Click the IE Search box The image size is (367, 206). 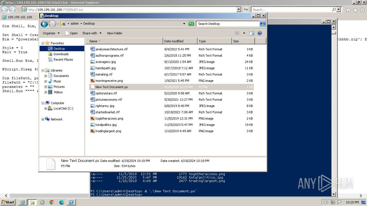point(292,10)
